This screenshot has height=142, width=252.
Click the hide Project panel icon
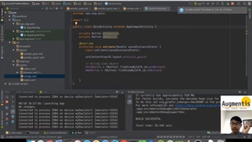(x=62, y=8)
